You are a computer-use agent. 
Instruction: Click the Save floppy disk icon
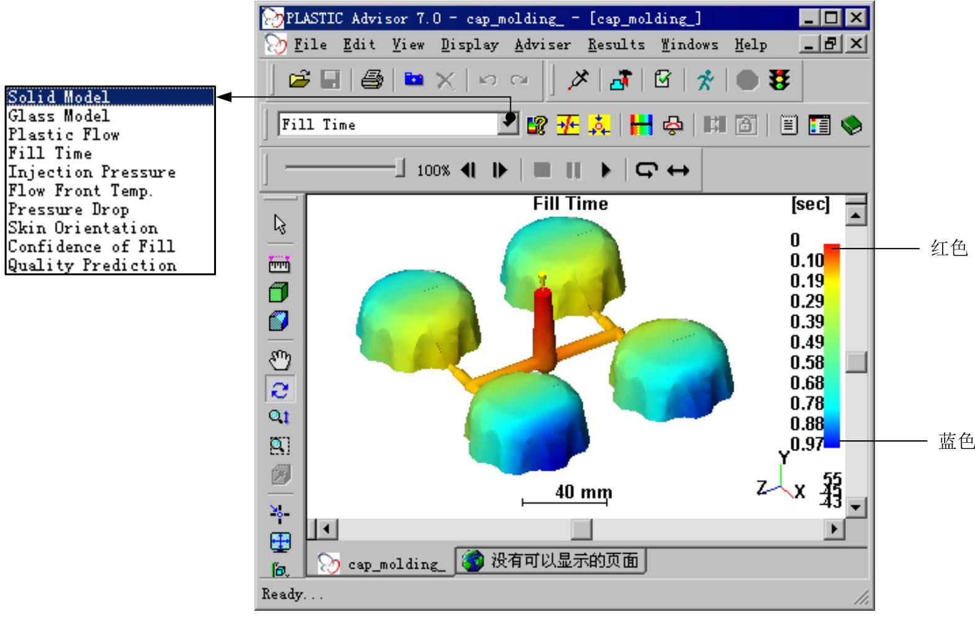pos(330,79)
